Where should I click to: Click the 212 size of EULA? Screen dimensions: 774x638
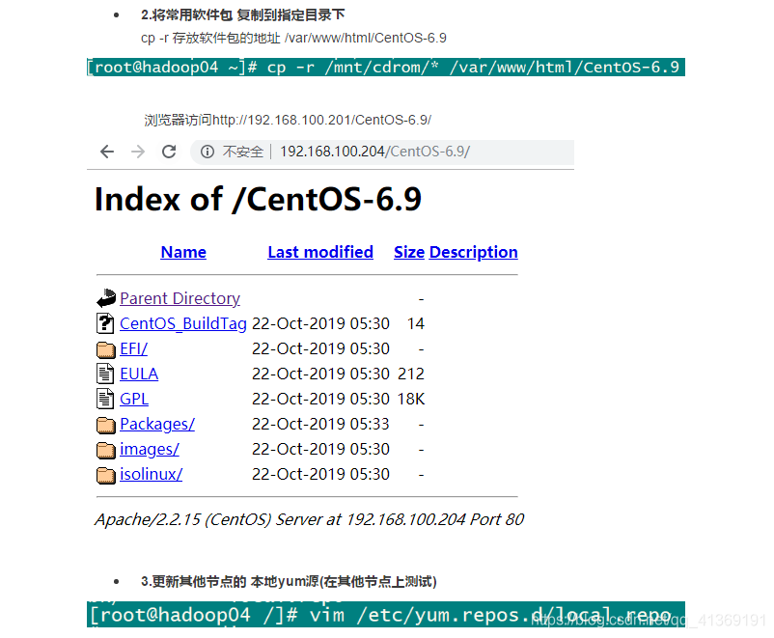(x=411, y=374)
